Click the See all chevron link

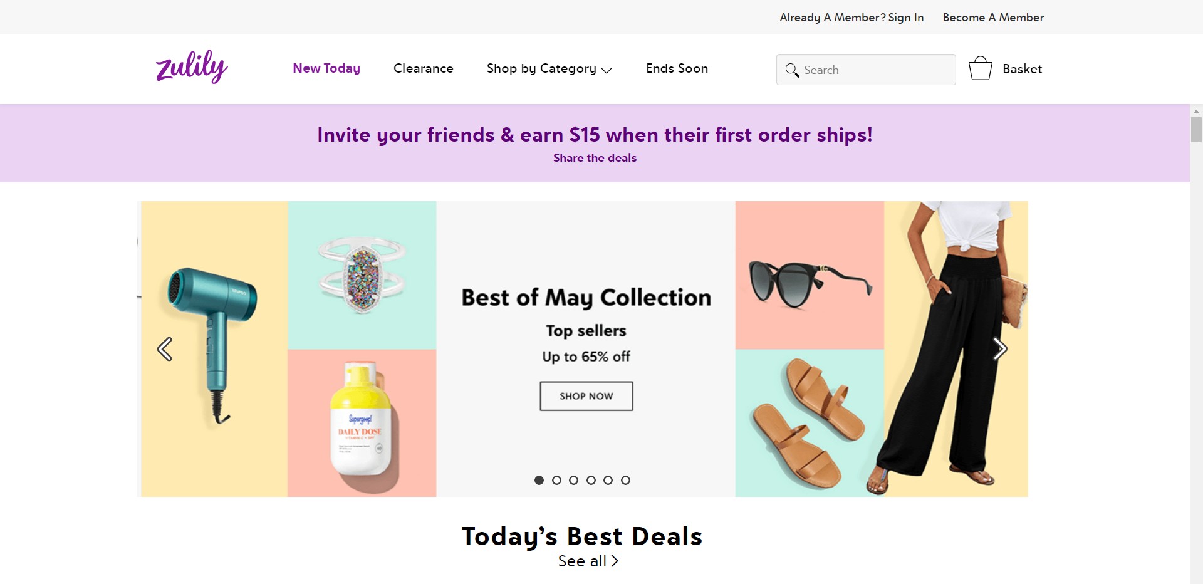[x=588, y=561]
